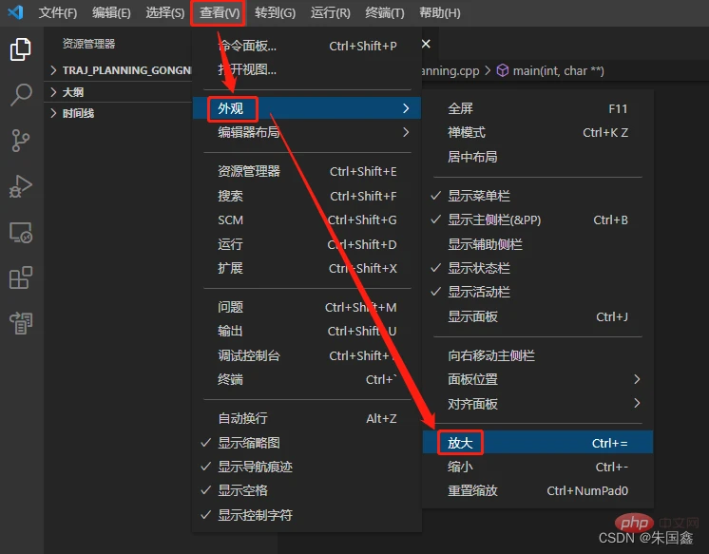Toggle 显示状态栏 option
This screenshot has width=709, height=554.
pos(538,268)
